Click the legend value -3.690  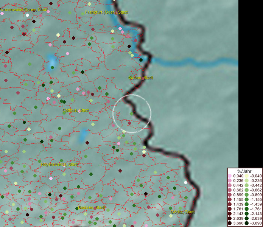point(256,223)
